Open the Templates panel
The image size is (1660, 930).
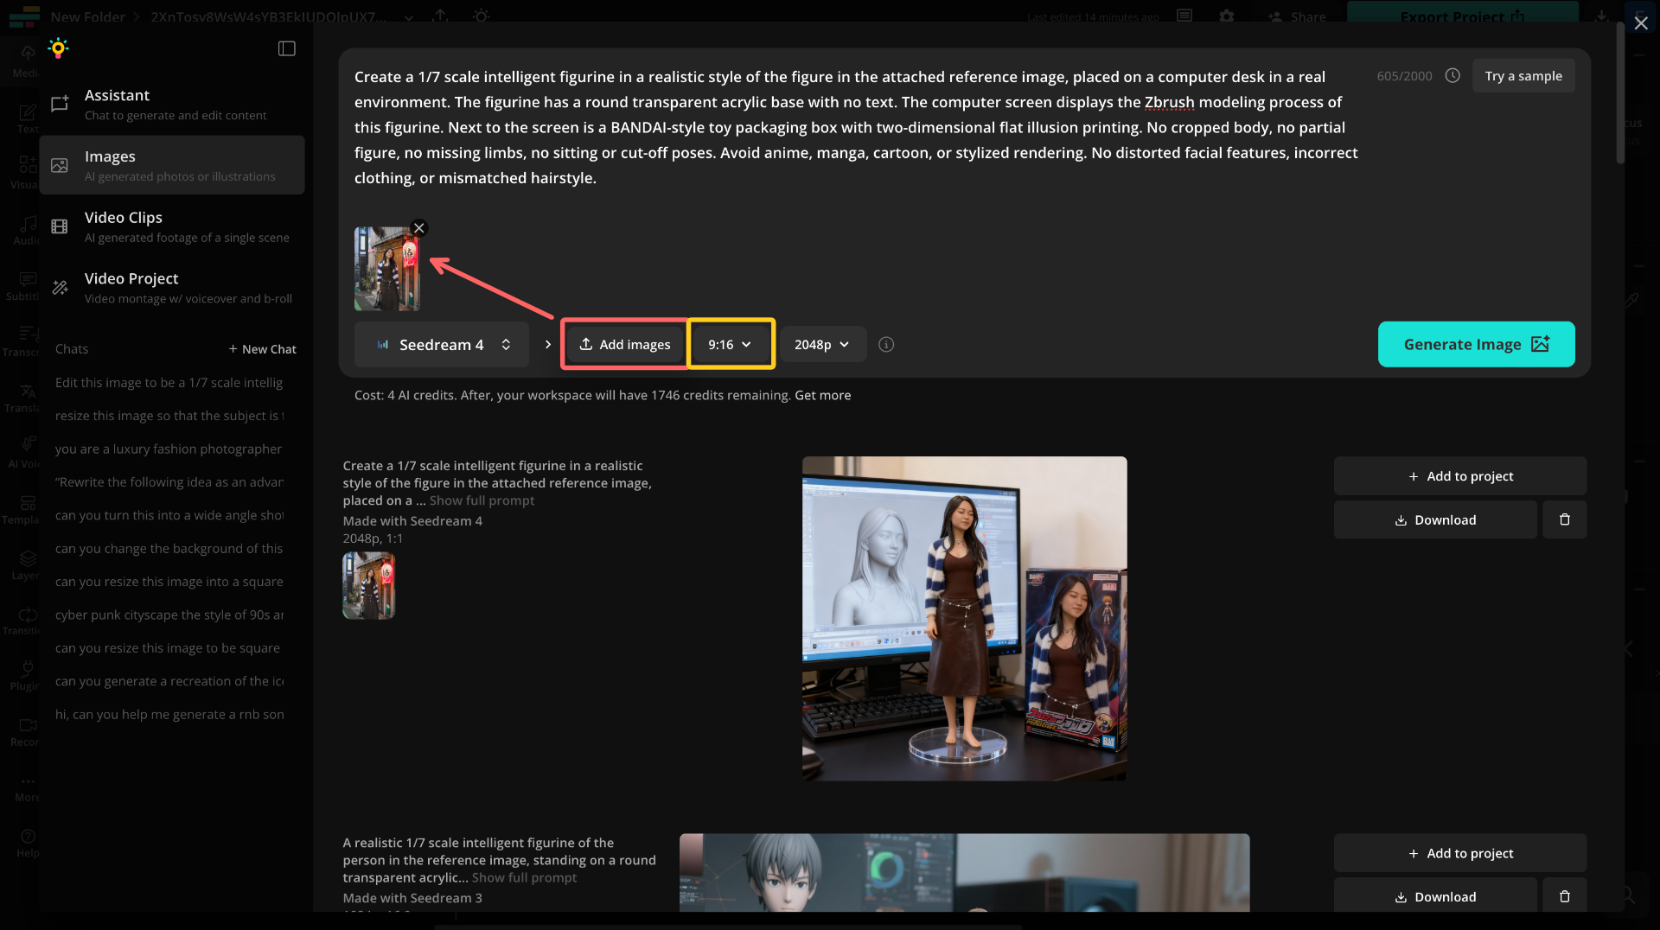(26, 506)
